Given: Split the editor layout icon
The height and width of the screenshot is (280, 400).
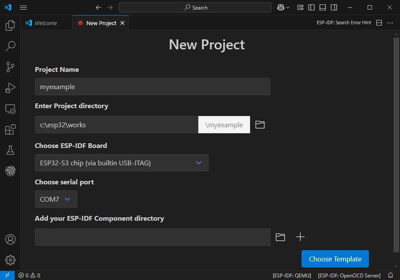Looking at the screenshot, I should click(379, 23).
